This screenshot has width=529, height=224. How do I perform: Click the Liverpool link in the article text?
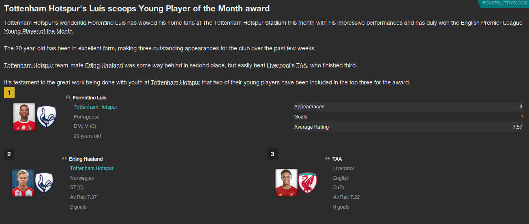278,65
